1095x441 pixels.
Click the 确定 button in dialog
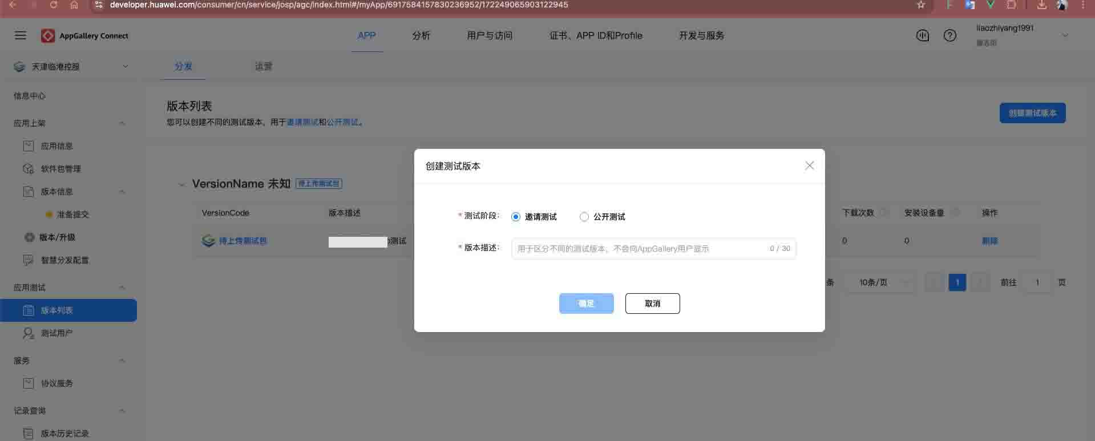click(586, 304)
